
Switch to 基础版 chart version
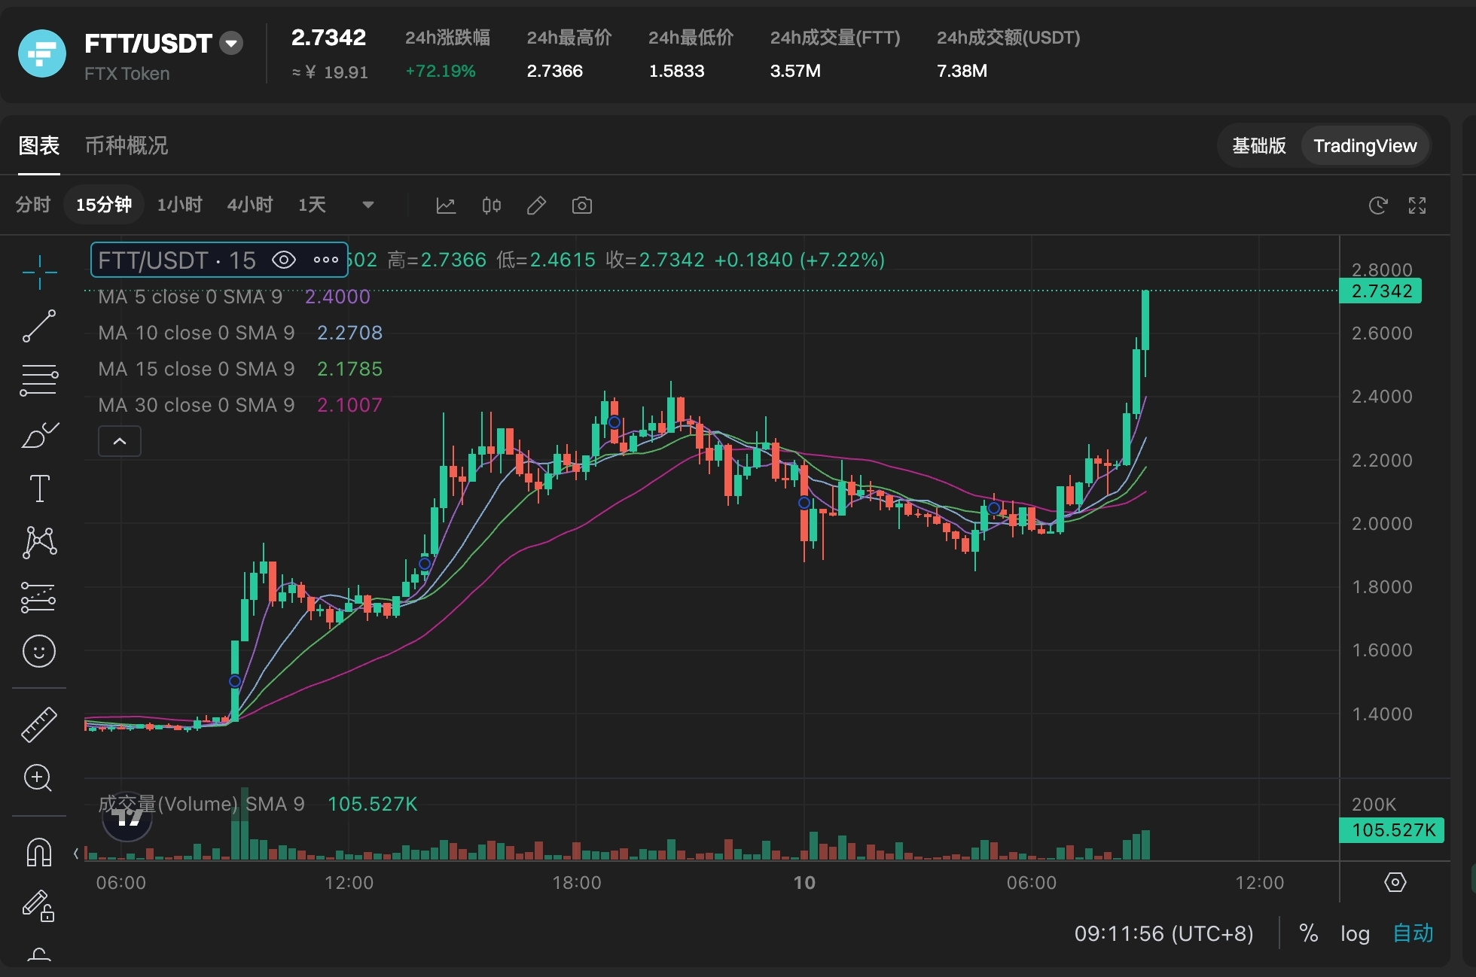1258,145
